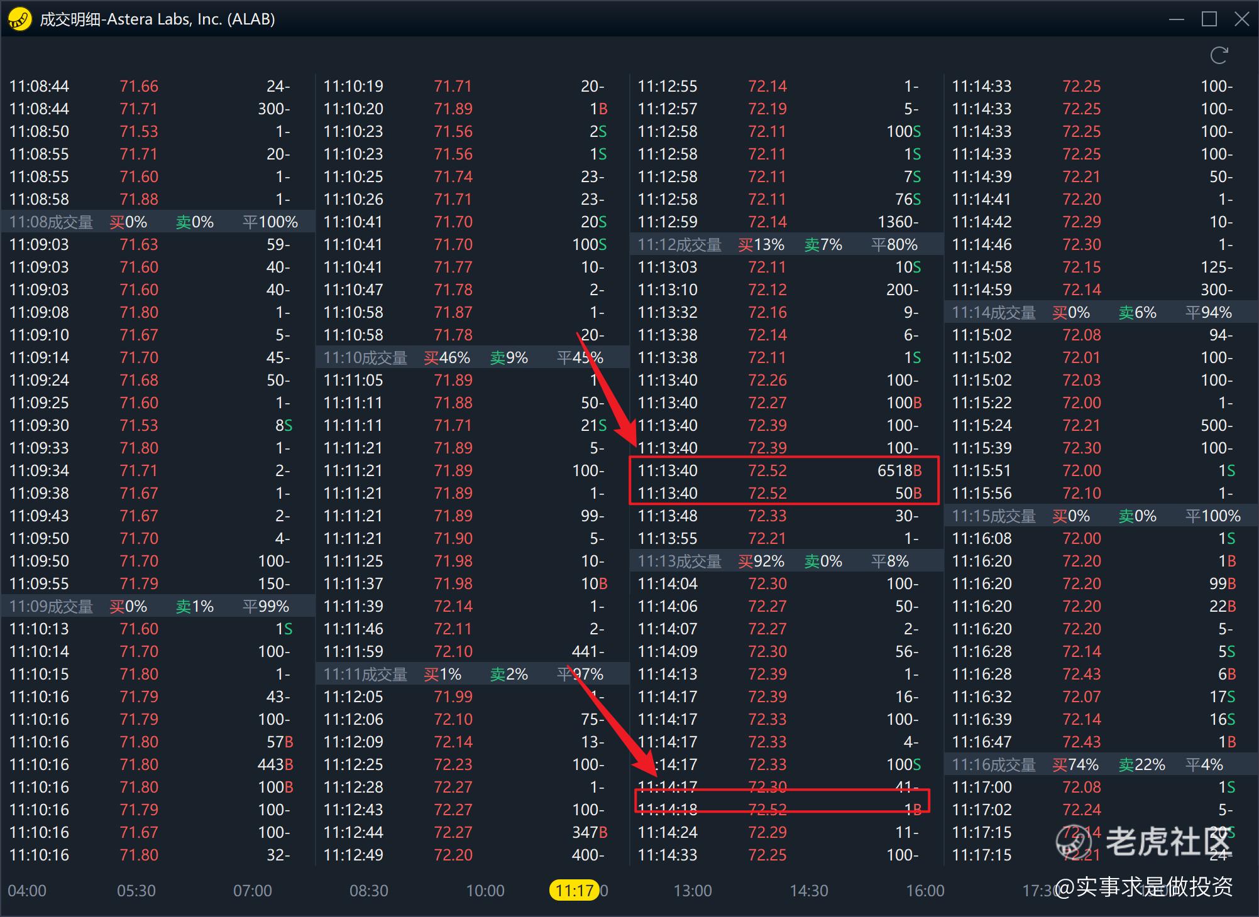Select the 11:15:02 trade at 72.08
The width and height of the screenshot is (1259, 917).
[1101, 335]
